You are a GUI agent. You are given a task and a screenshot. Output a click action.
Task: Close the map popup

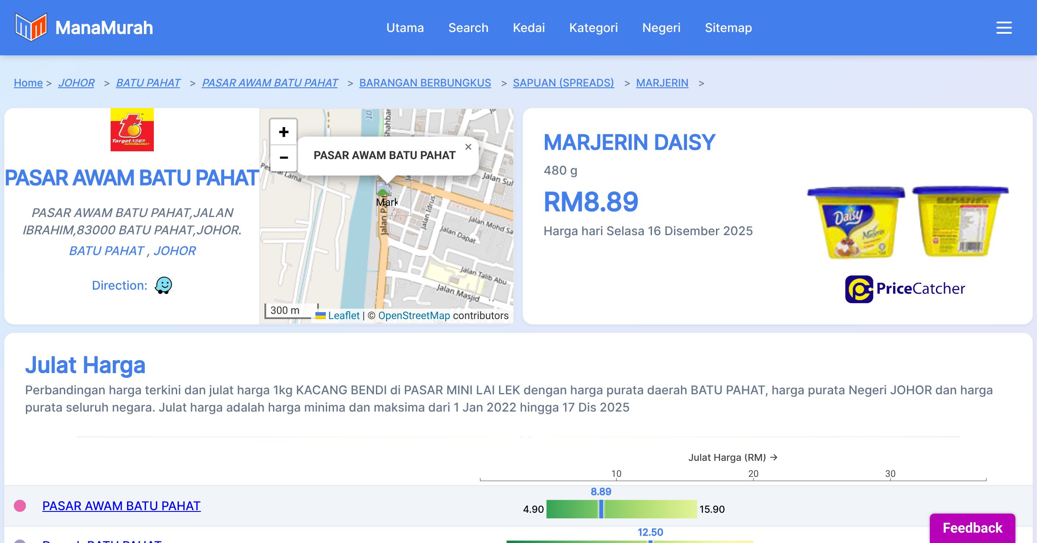pyautogui.click(x=468, y=147)
